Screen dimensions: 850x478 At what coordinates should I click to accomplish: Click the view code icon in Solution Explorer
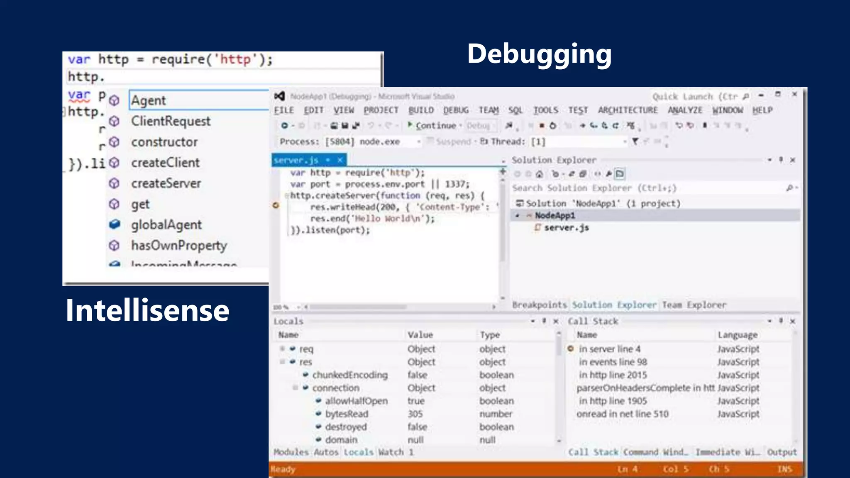pos(598,174)
